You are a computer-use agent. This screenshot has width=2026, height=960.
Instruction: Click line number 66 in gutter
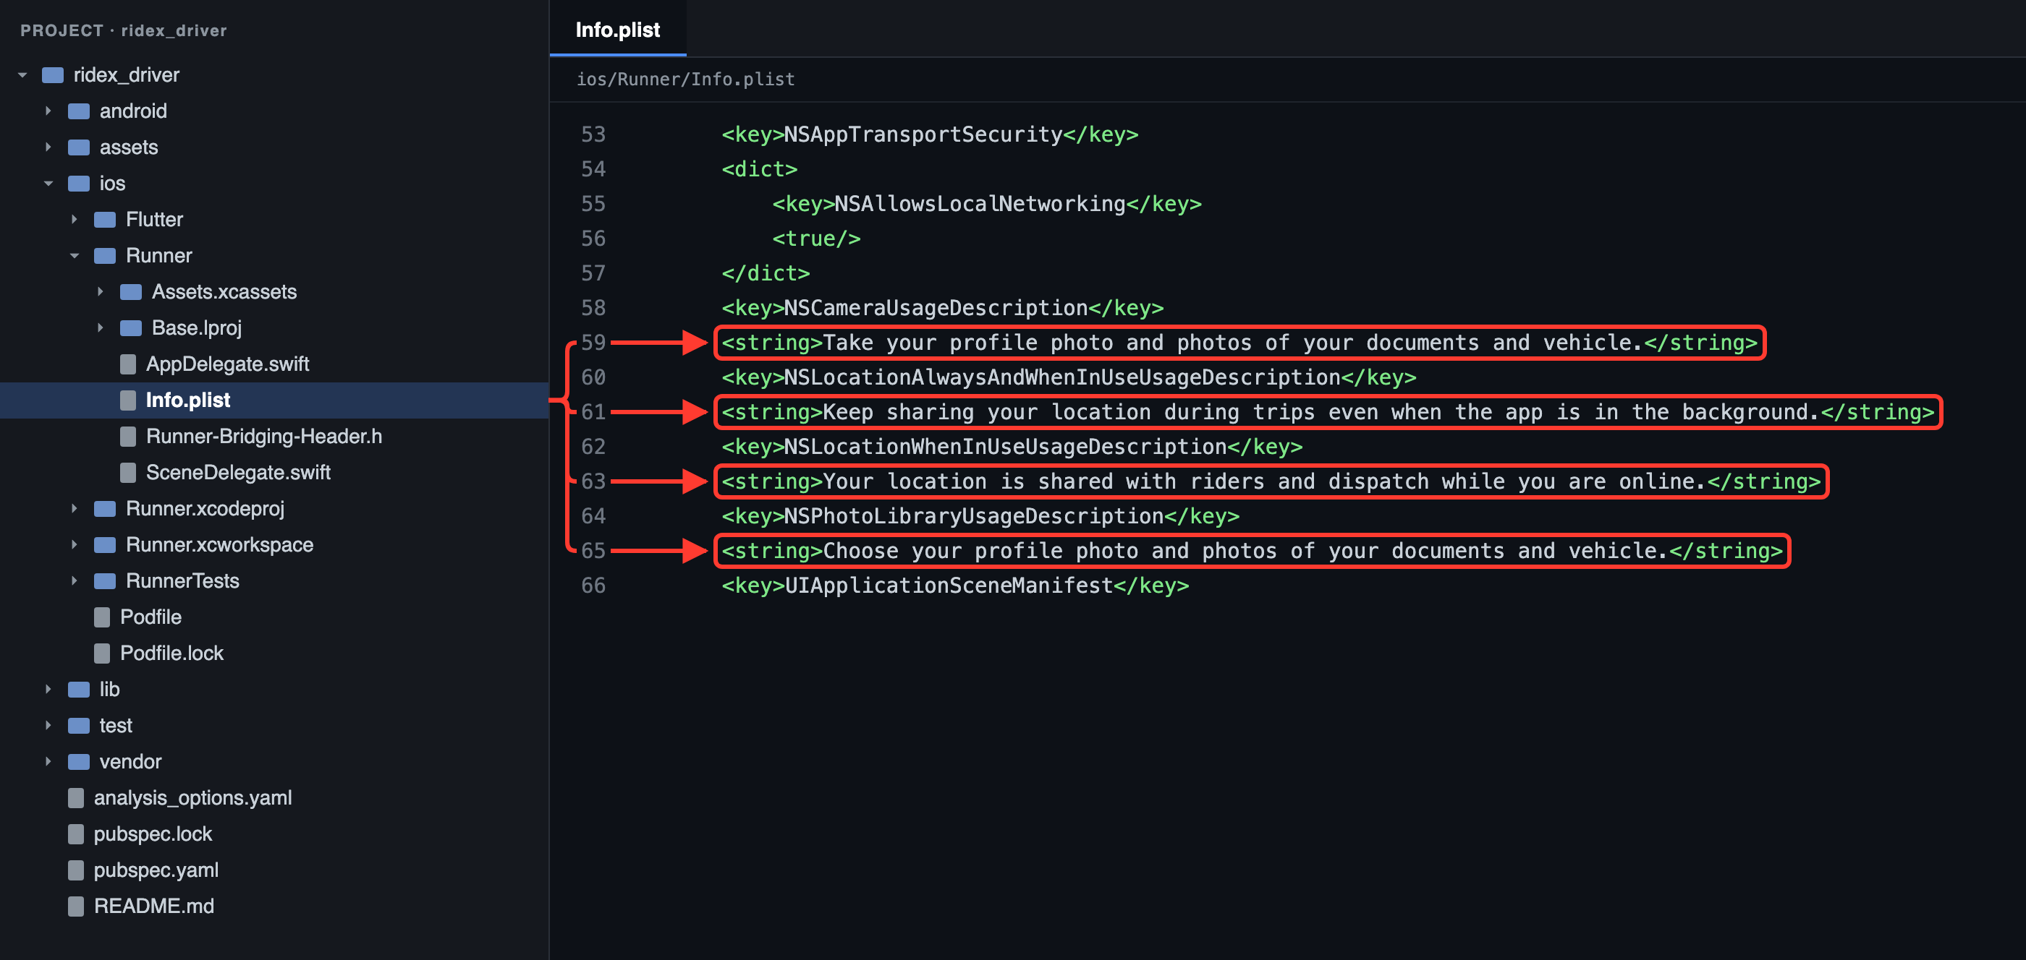593,586
